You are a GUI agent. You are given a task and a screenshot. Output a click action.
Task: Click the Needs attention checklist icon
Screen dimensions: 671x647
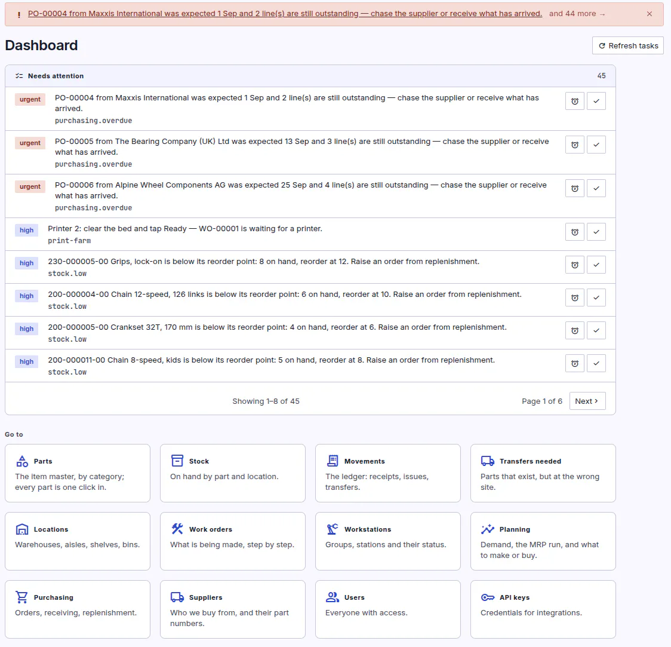click(x=19, y=76)
